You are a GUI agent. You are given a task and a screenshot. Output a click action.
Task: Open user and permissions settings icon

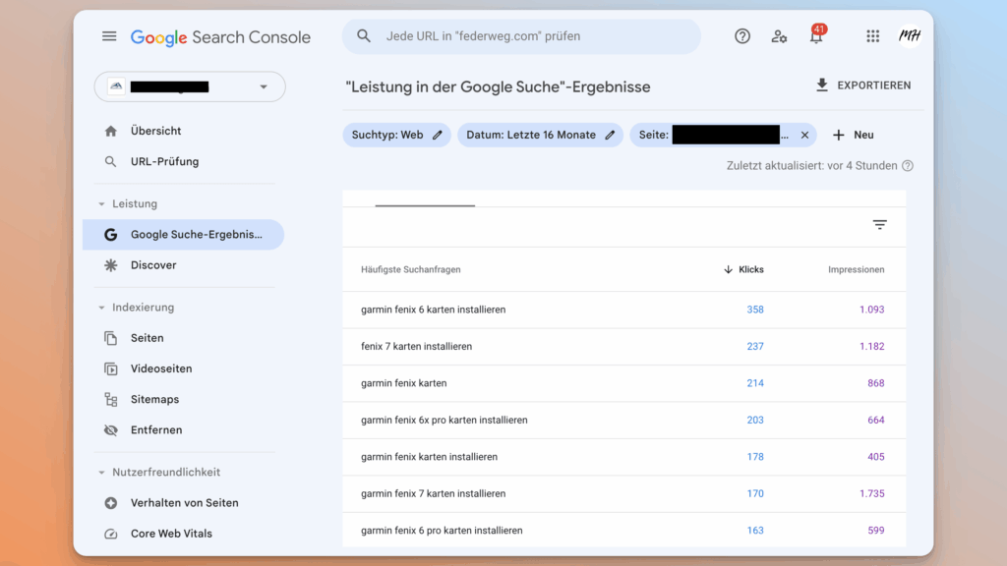[779, 36]
